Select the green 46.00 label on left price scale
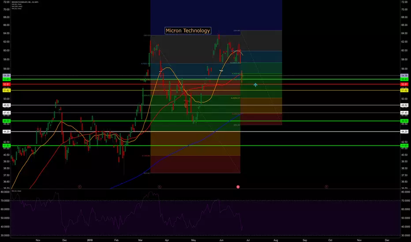The width and height of the screenshot is (411, 242). pos(6,121)
